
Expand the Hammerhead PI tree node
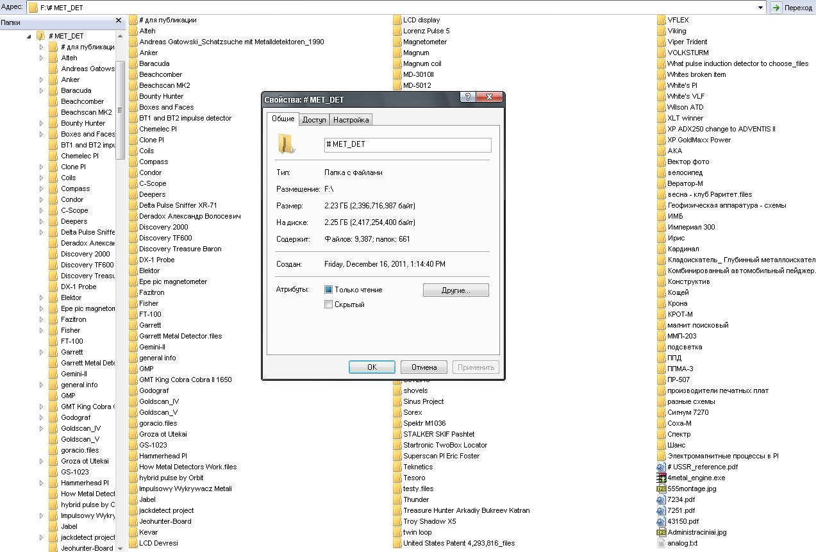click(x=42, y=483)
